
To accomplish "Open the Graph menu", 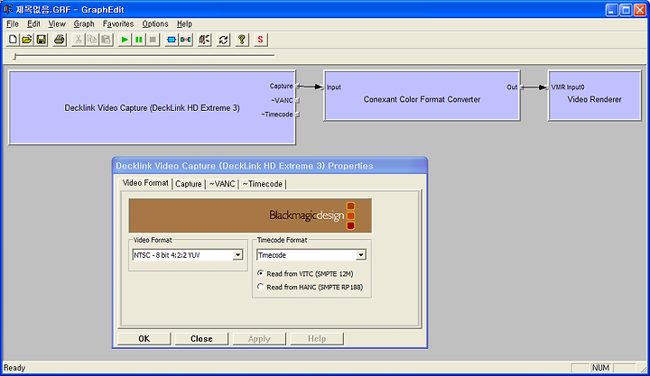I will click(x=84, y=24).
